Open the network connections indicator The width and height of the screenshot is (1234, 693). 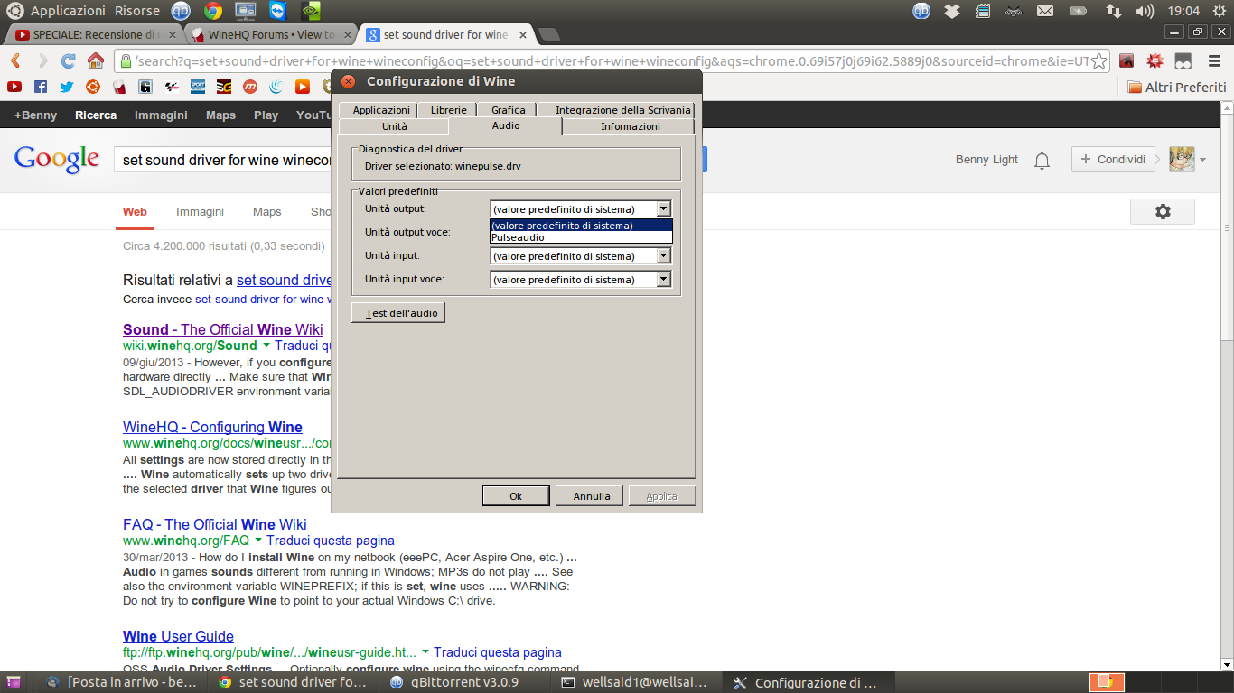[1113, 11]
